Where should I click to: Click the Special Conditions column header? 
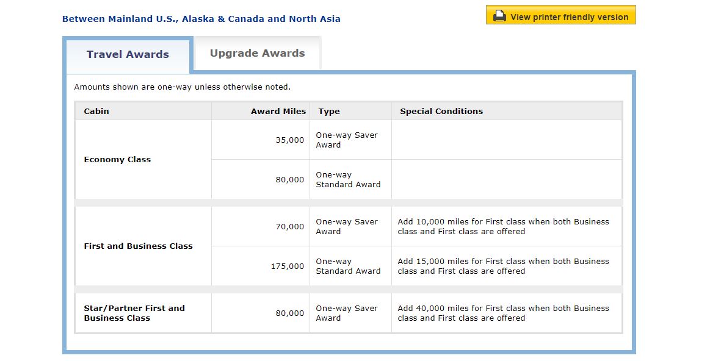click(x=441, y=112)
